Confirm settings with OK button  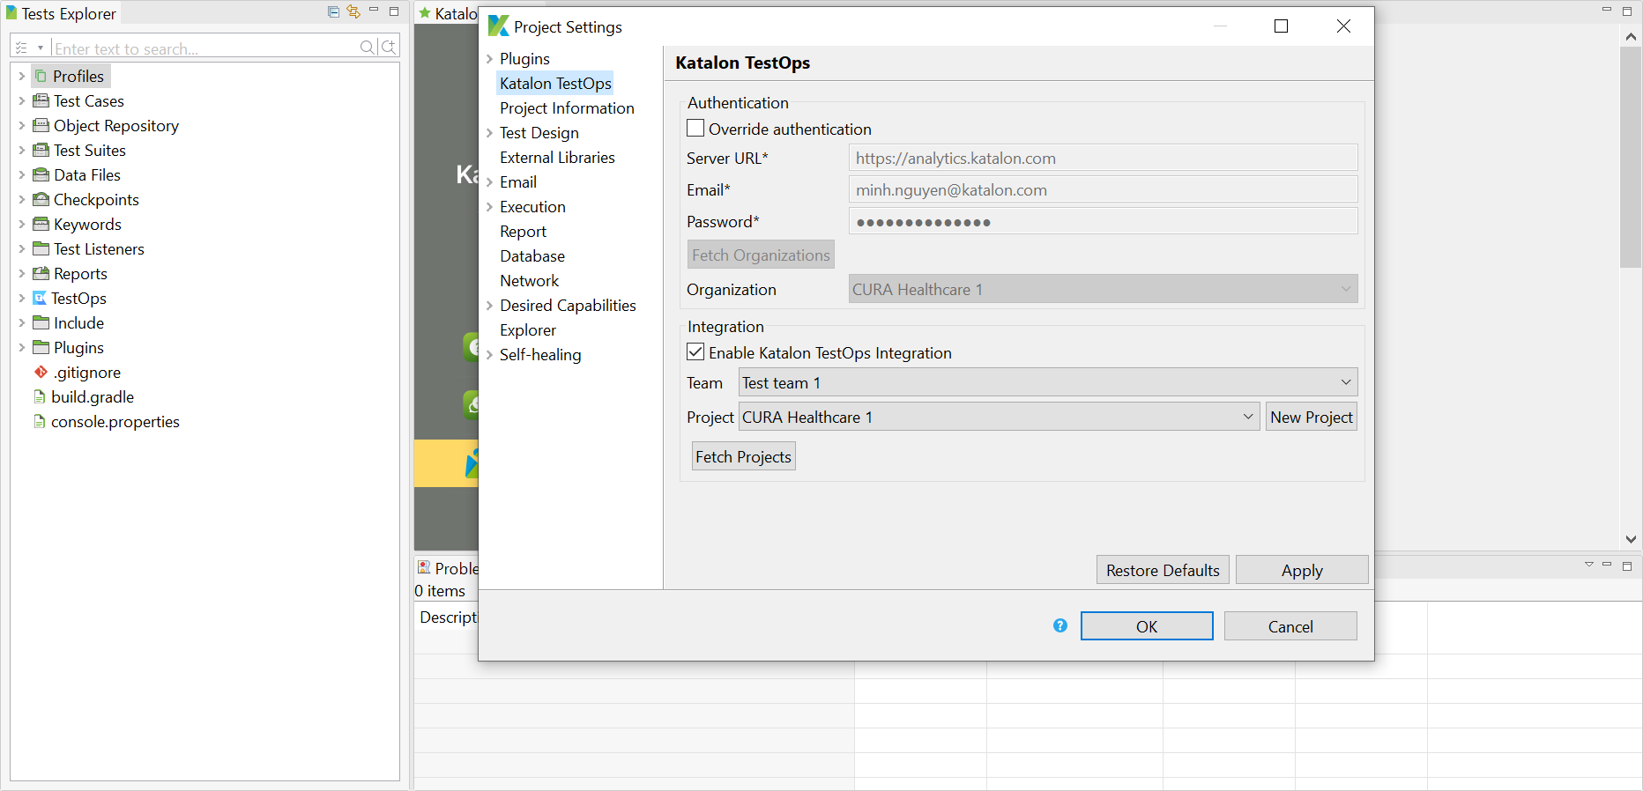1147,626
